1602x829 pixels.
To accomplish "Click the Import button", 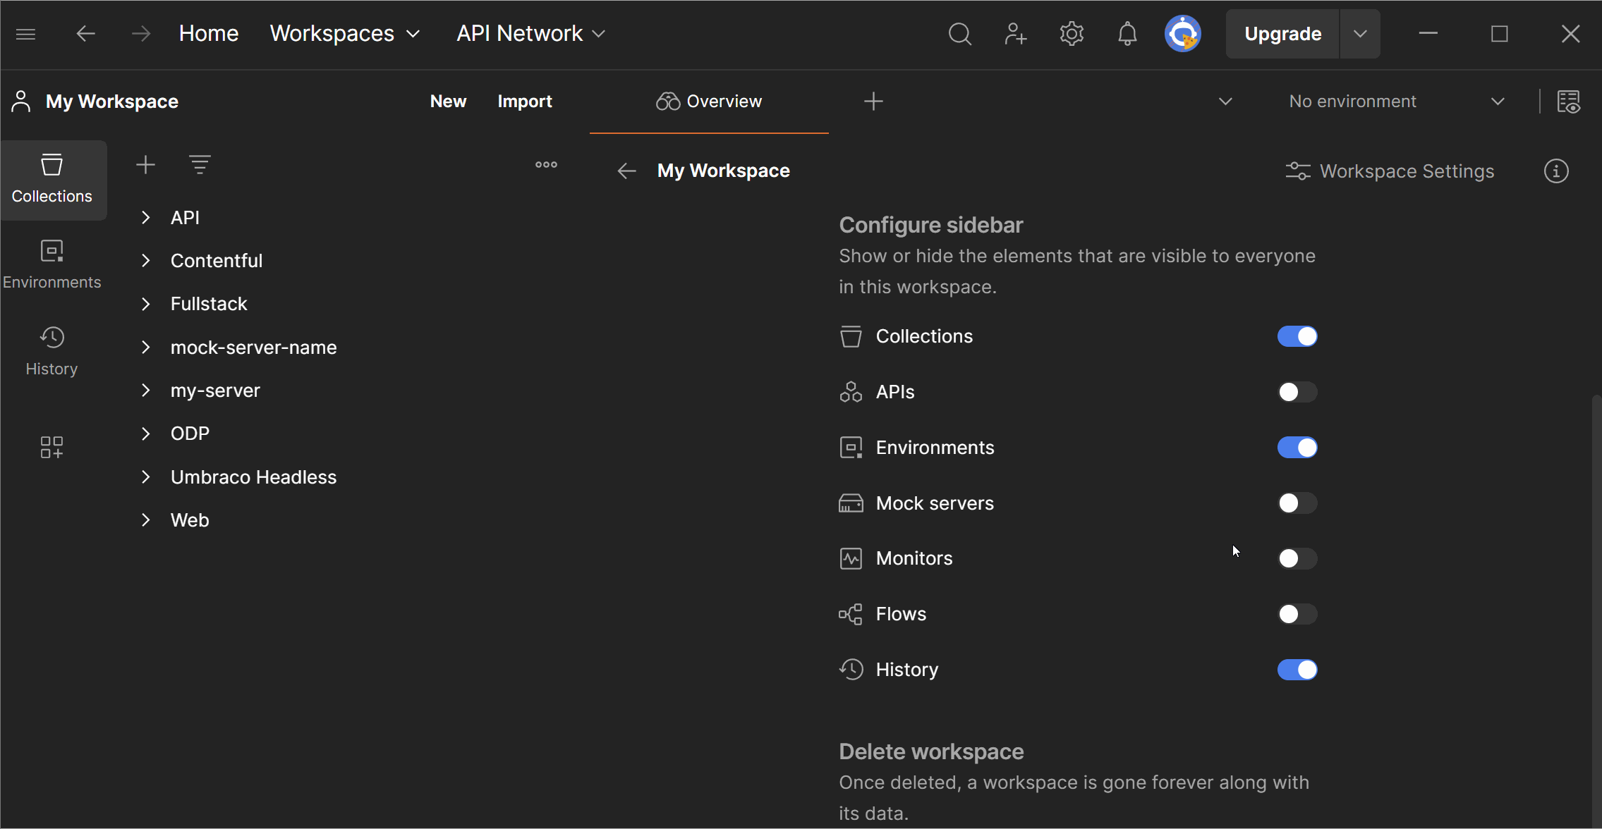I will (x=525, y=102).
